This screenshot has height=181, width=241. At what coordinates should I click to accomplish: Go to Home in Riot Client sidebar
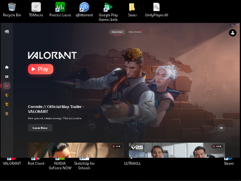(x=7, y=67)
